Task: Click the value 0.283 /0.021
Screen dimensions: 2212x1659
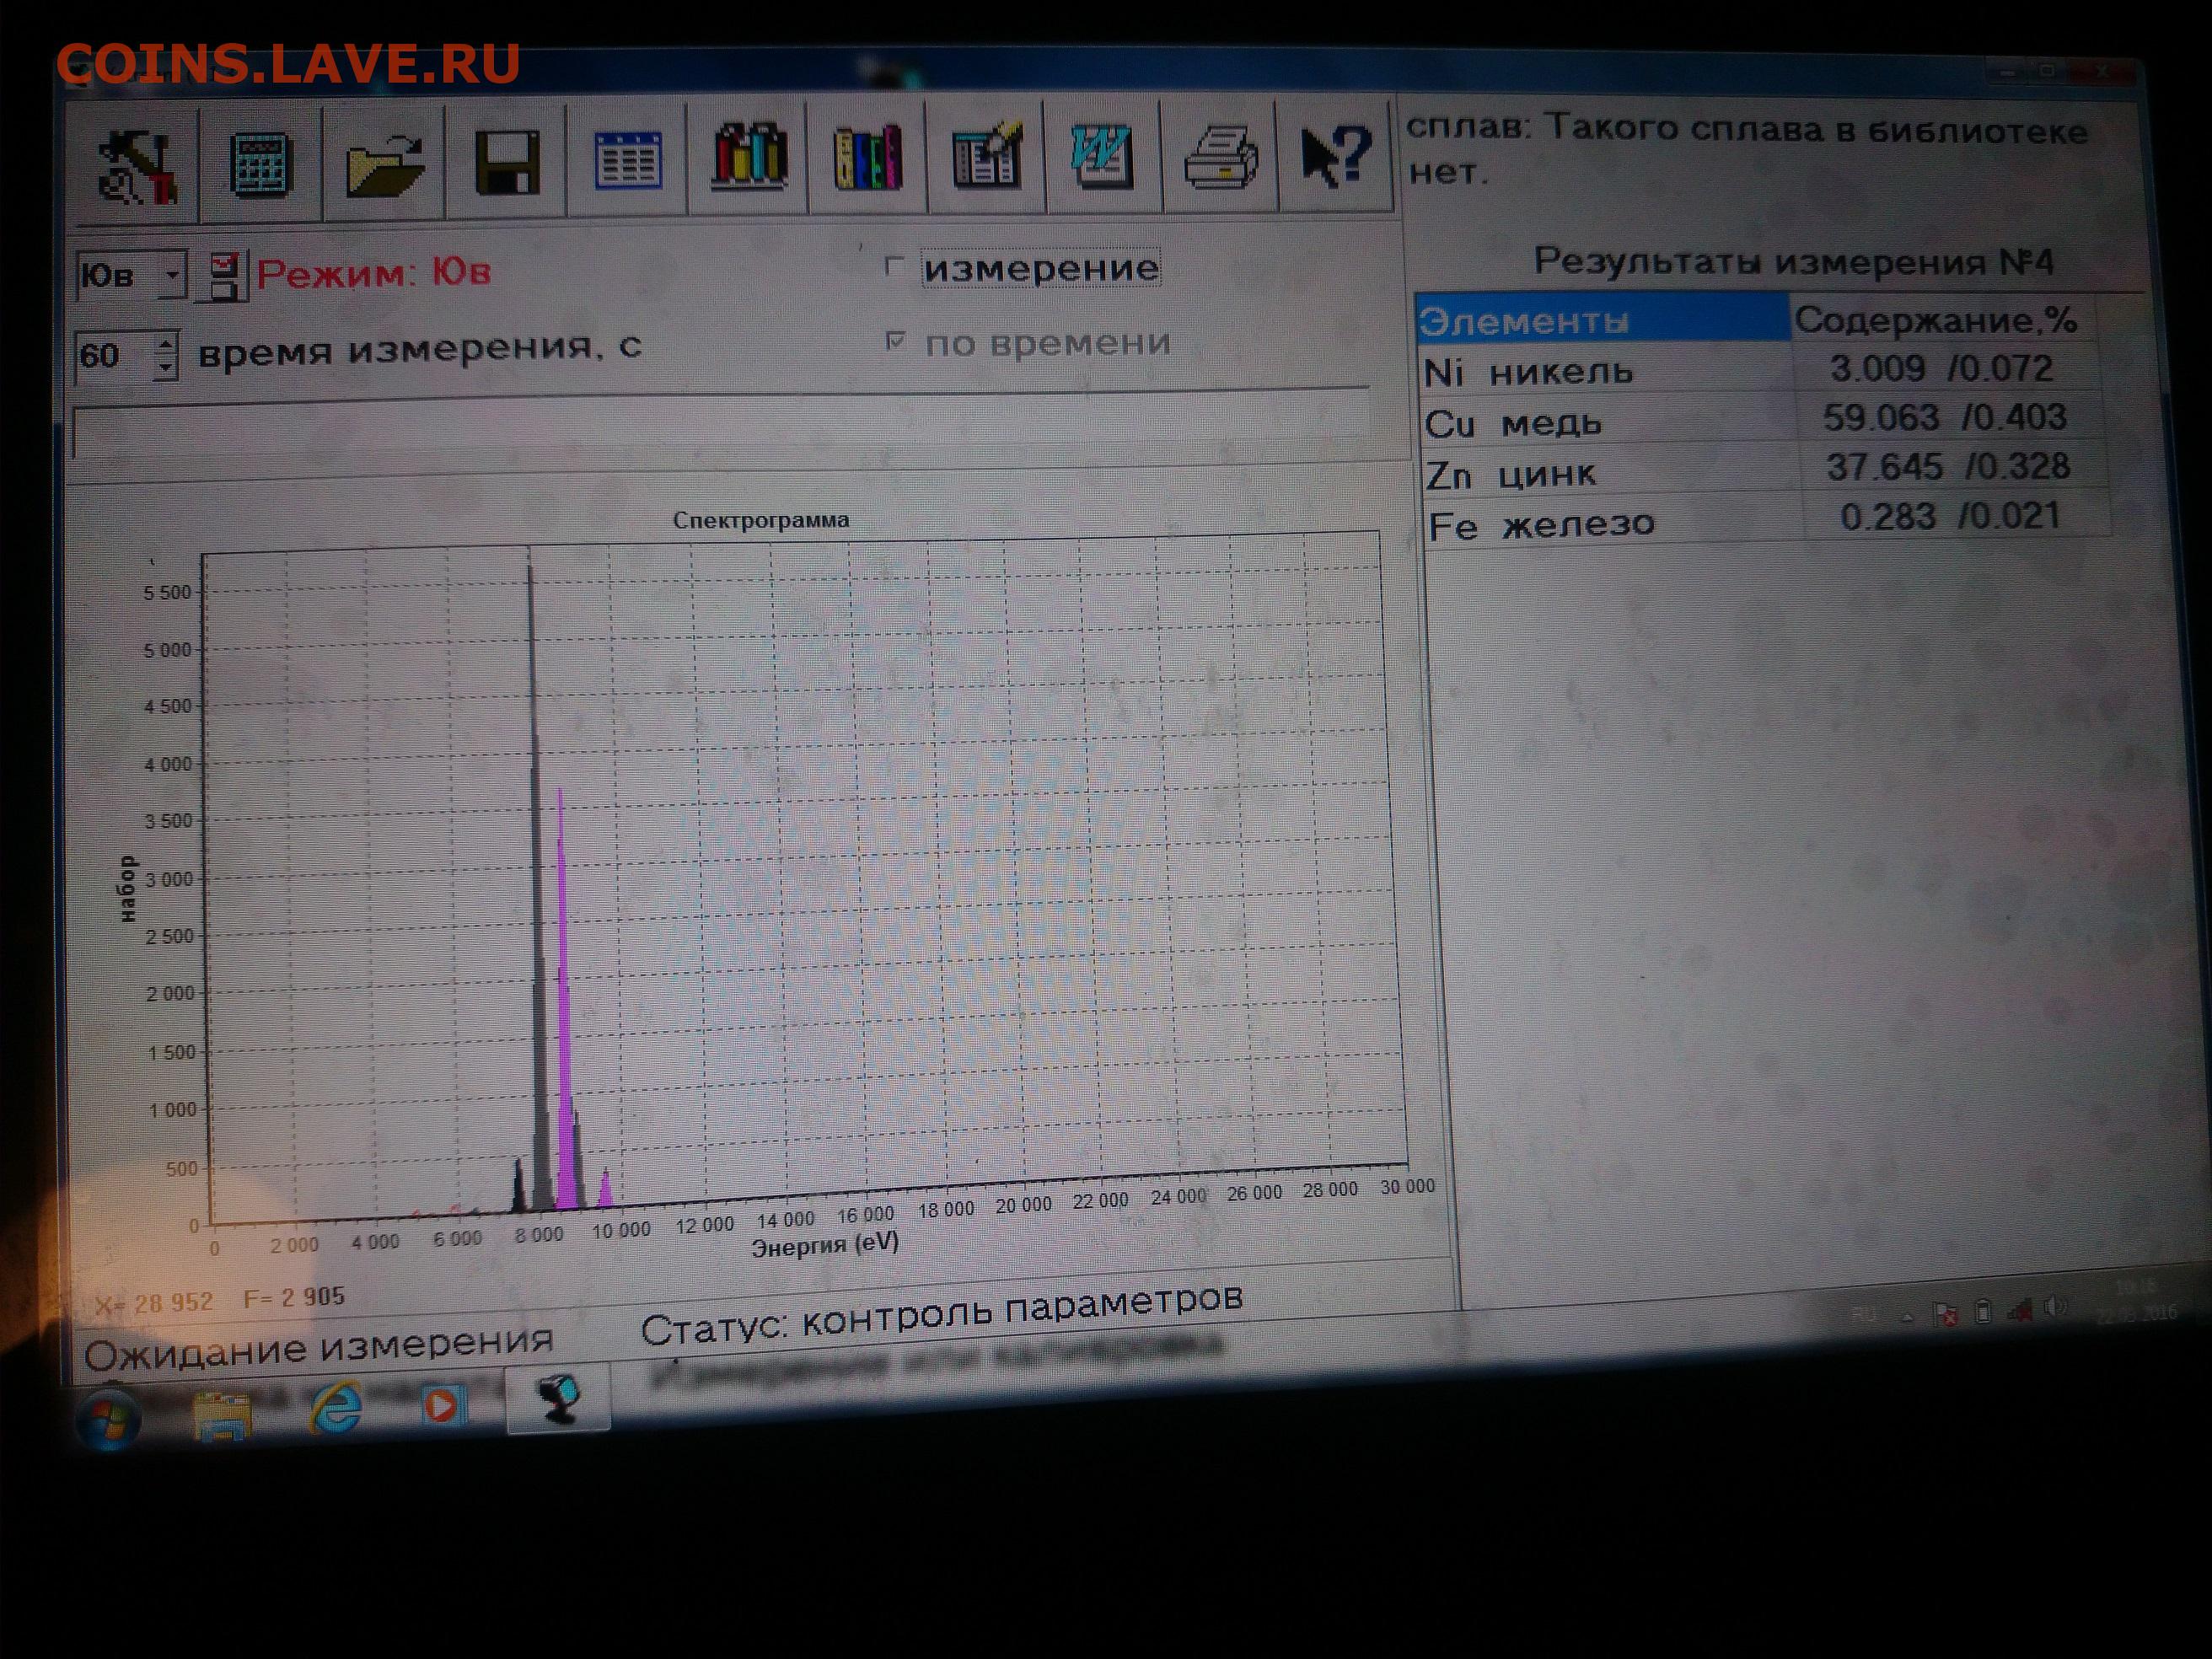Action: [1951, 516]
